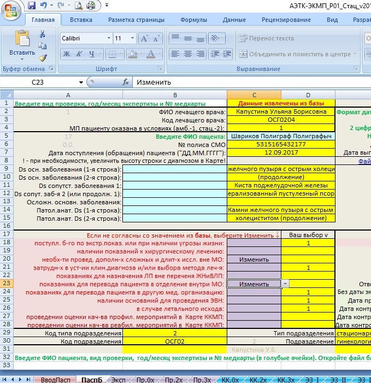
Task: Select the column C header
Action: tap(254, 95)
